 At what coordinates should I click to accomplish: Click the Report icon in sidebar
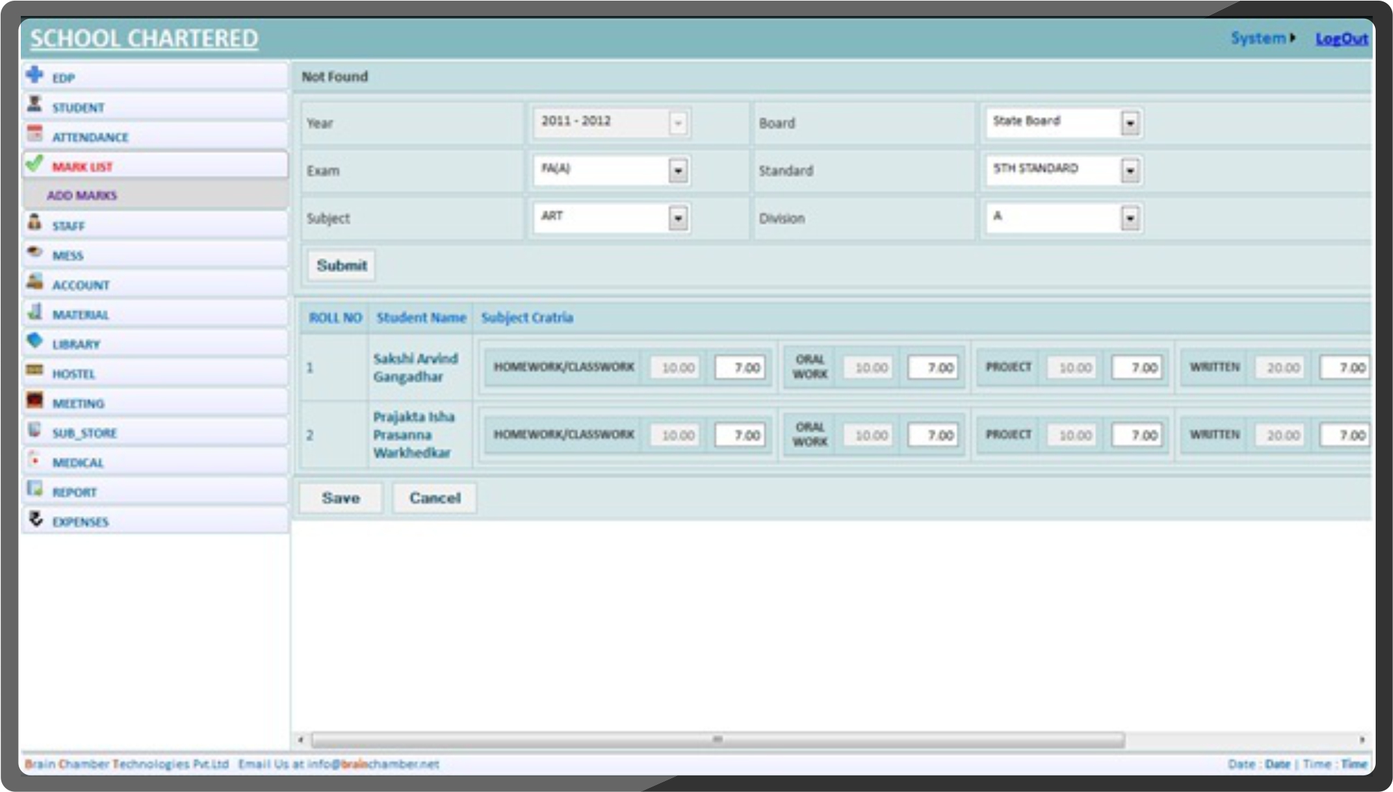(x=35, y=489)
